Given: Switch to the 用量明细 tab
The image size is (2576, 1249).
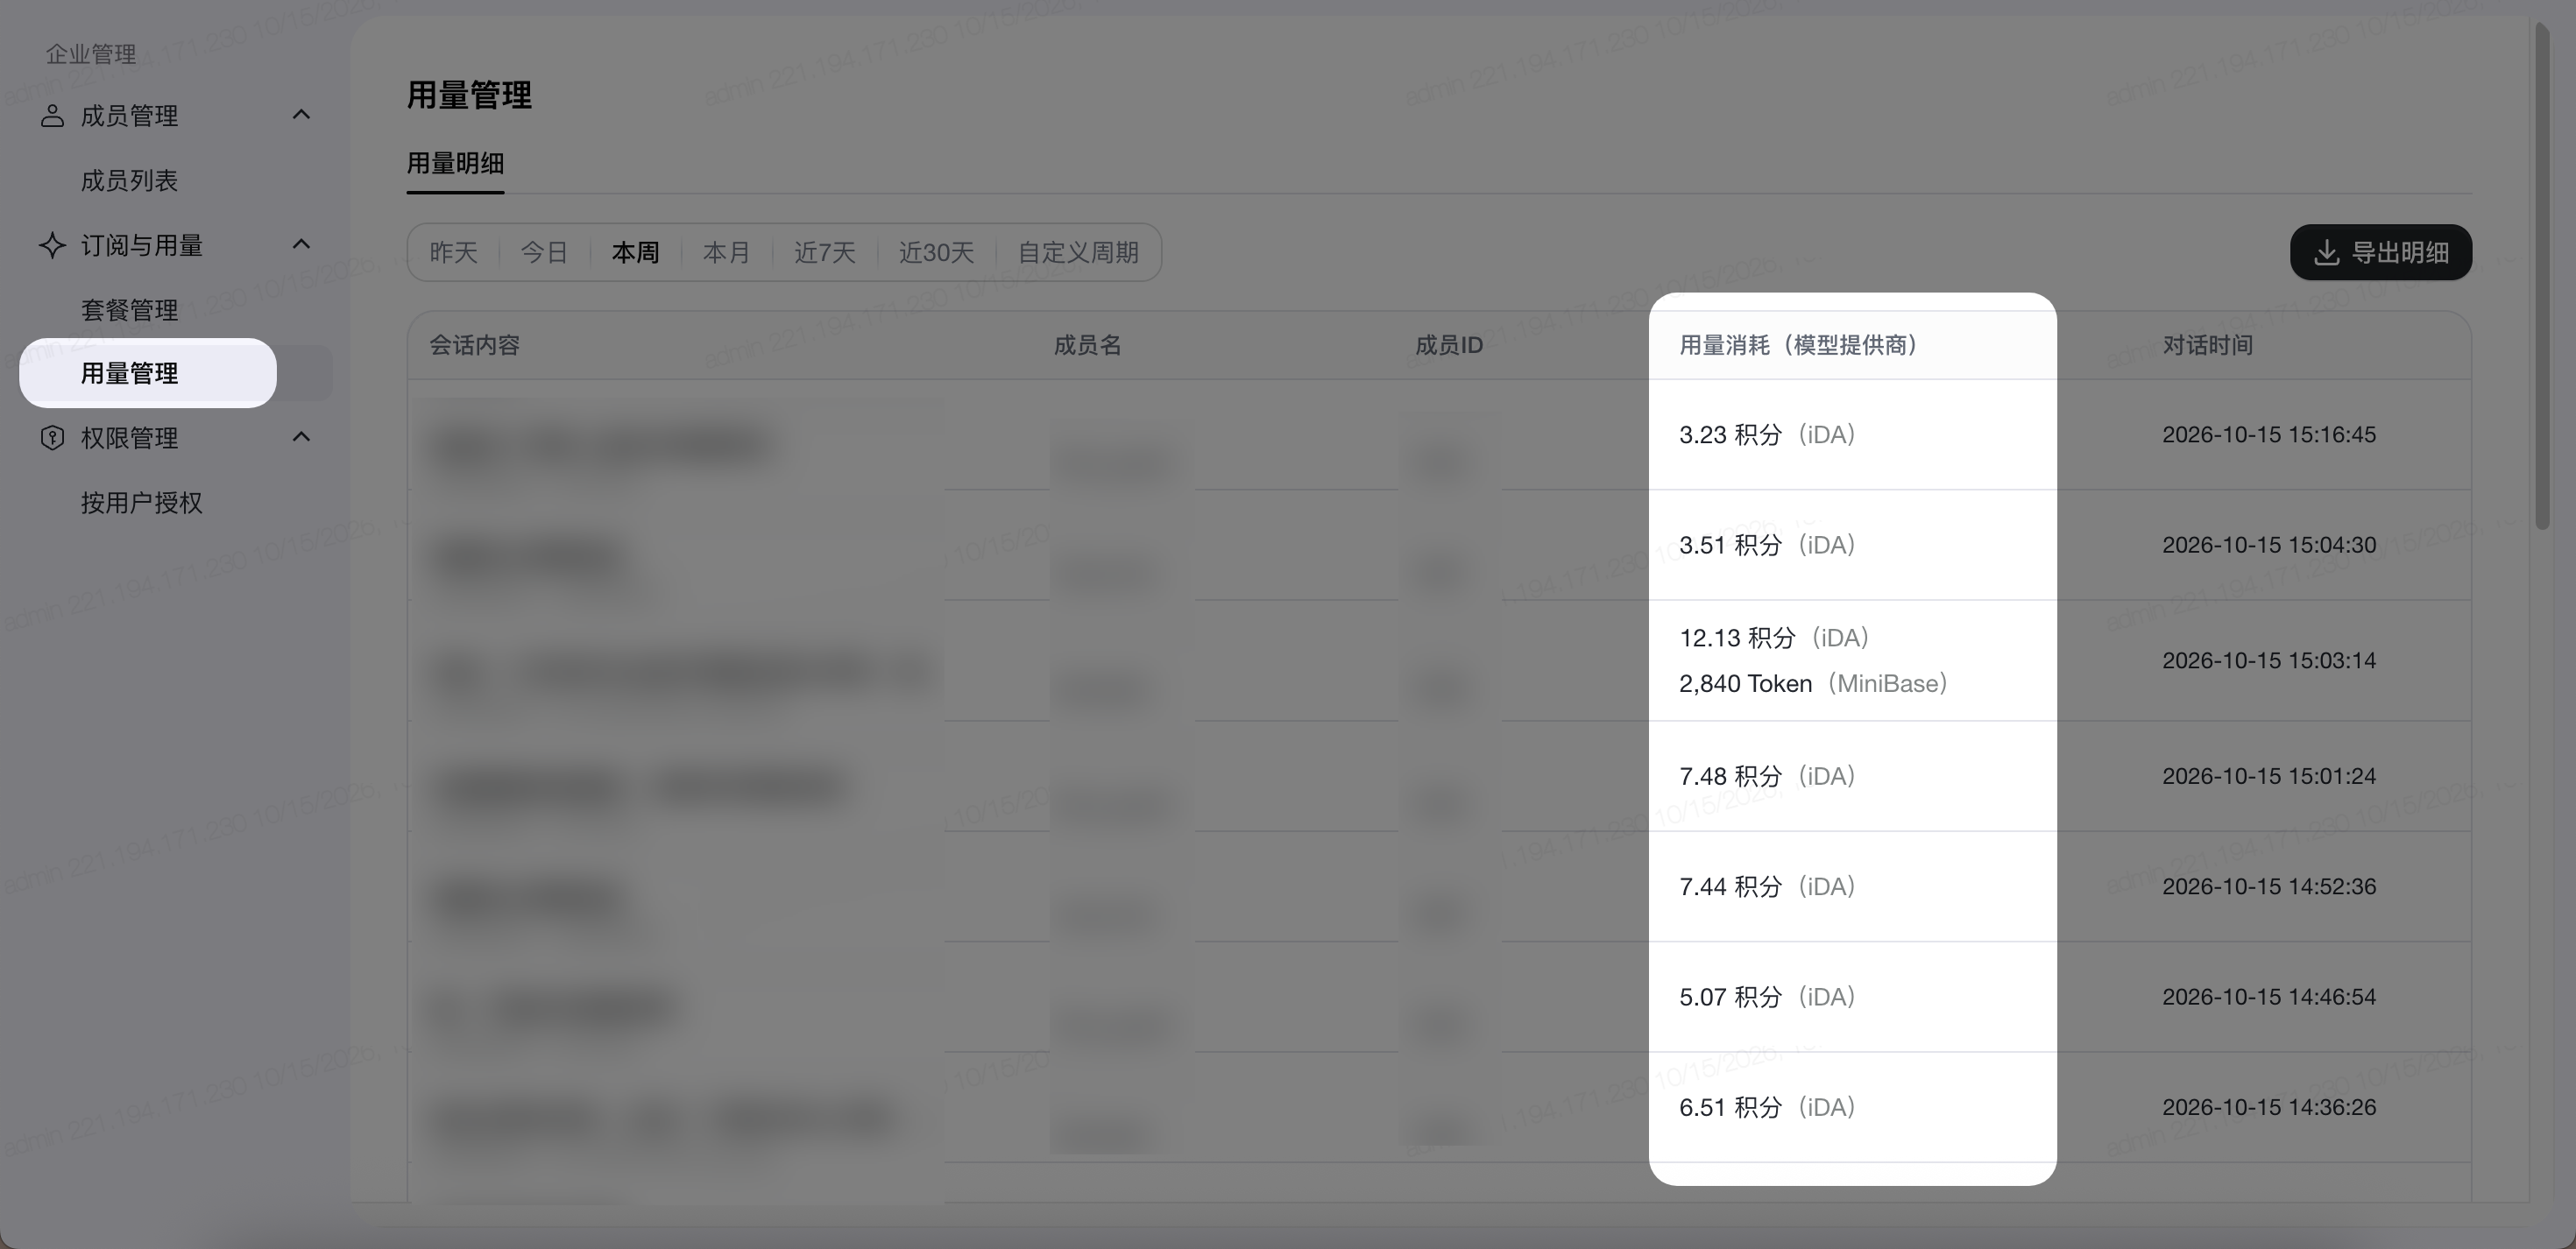Looking at the screenshot, I should coord(455,164).
